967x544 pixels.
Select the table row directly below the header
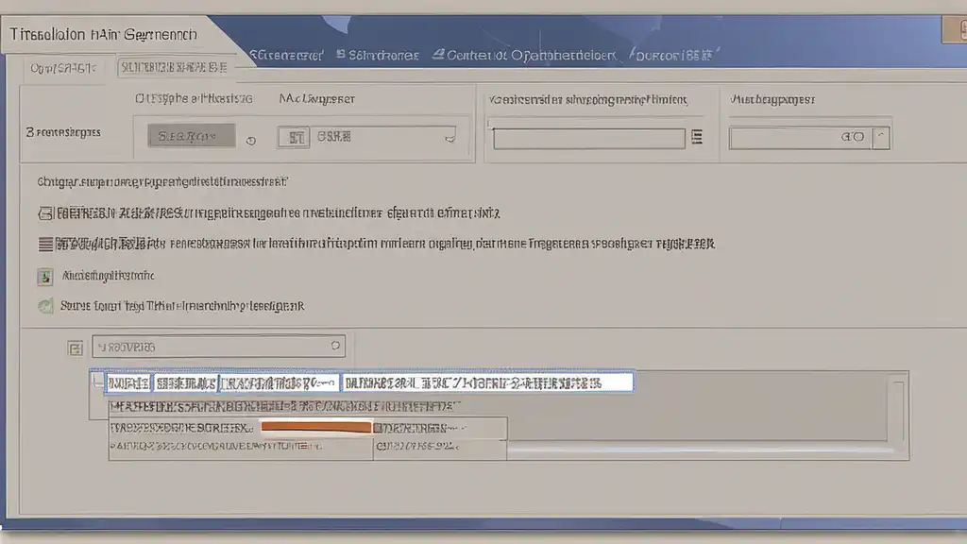(x=284, y=406)
